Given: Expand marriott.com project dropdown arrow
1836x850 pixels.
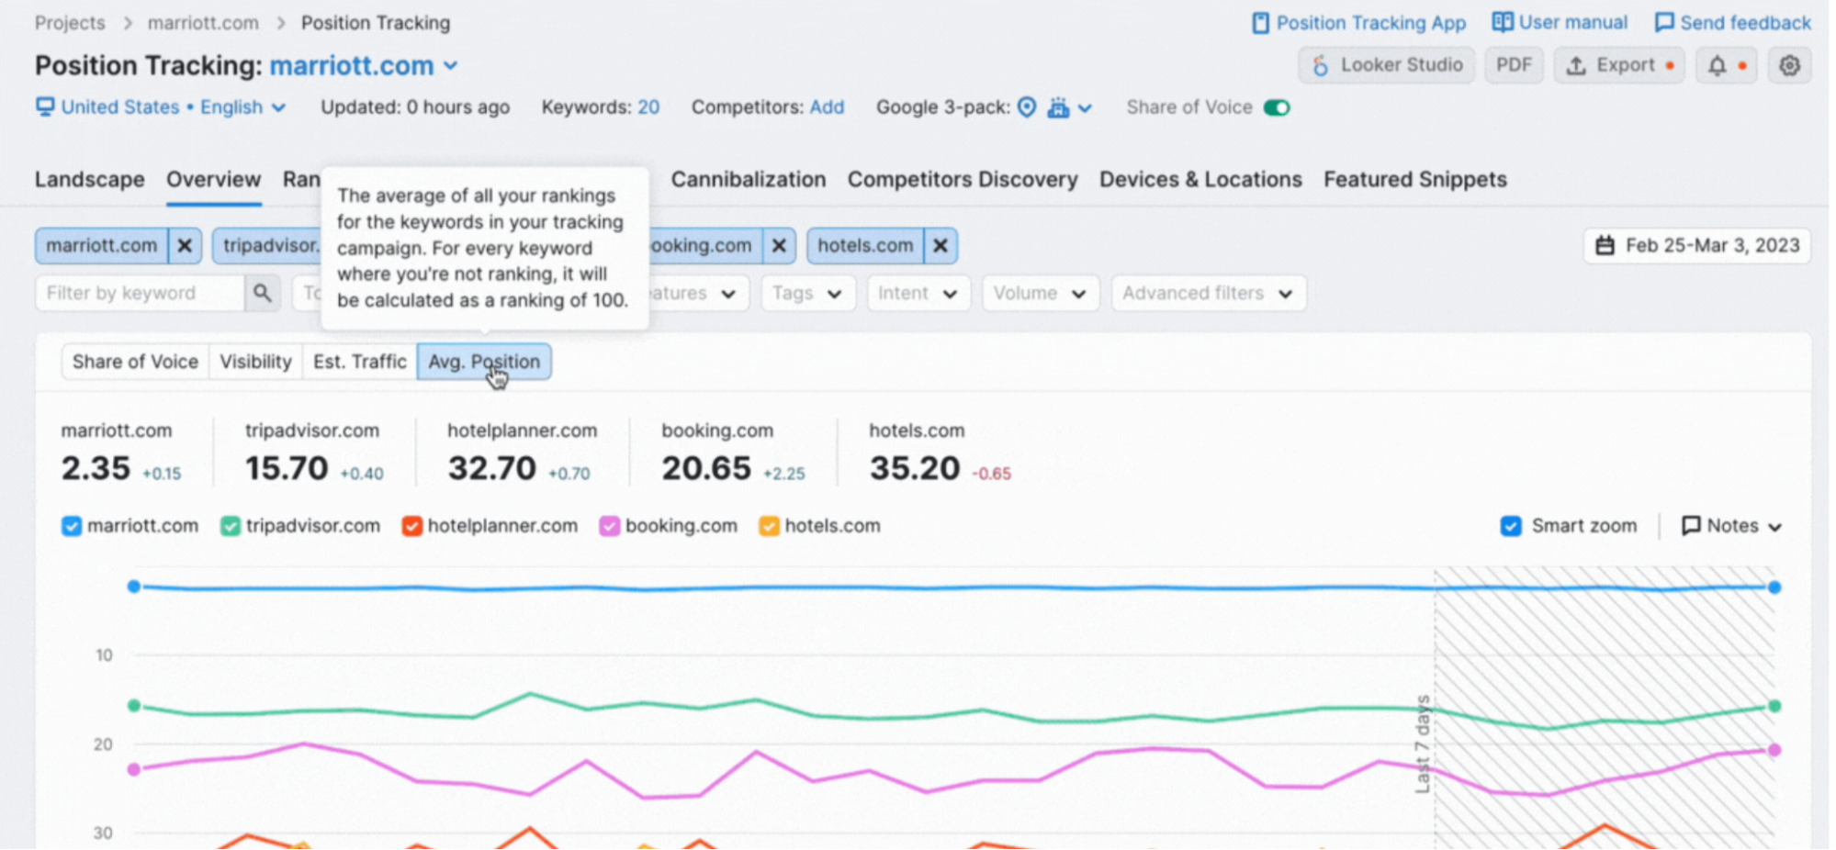Looking at the screenshot, I should coord(451,66).
